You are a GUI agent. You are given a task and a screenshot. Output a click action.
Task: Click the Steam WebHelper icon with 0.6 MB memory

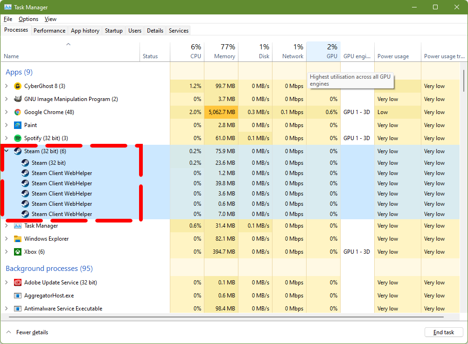[25, 204]
